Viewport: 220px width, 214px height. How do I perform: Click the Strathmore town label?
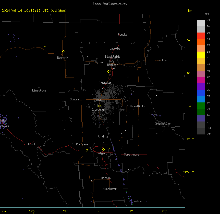132,155
